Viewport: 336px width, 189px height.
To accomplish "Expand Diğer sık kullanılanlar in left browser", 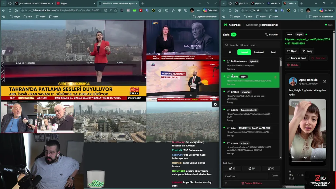I will click(204, 17).
